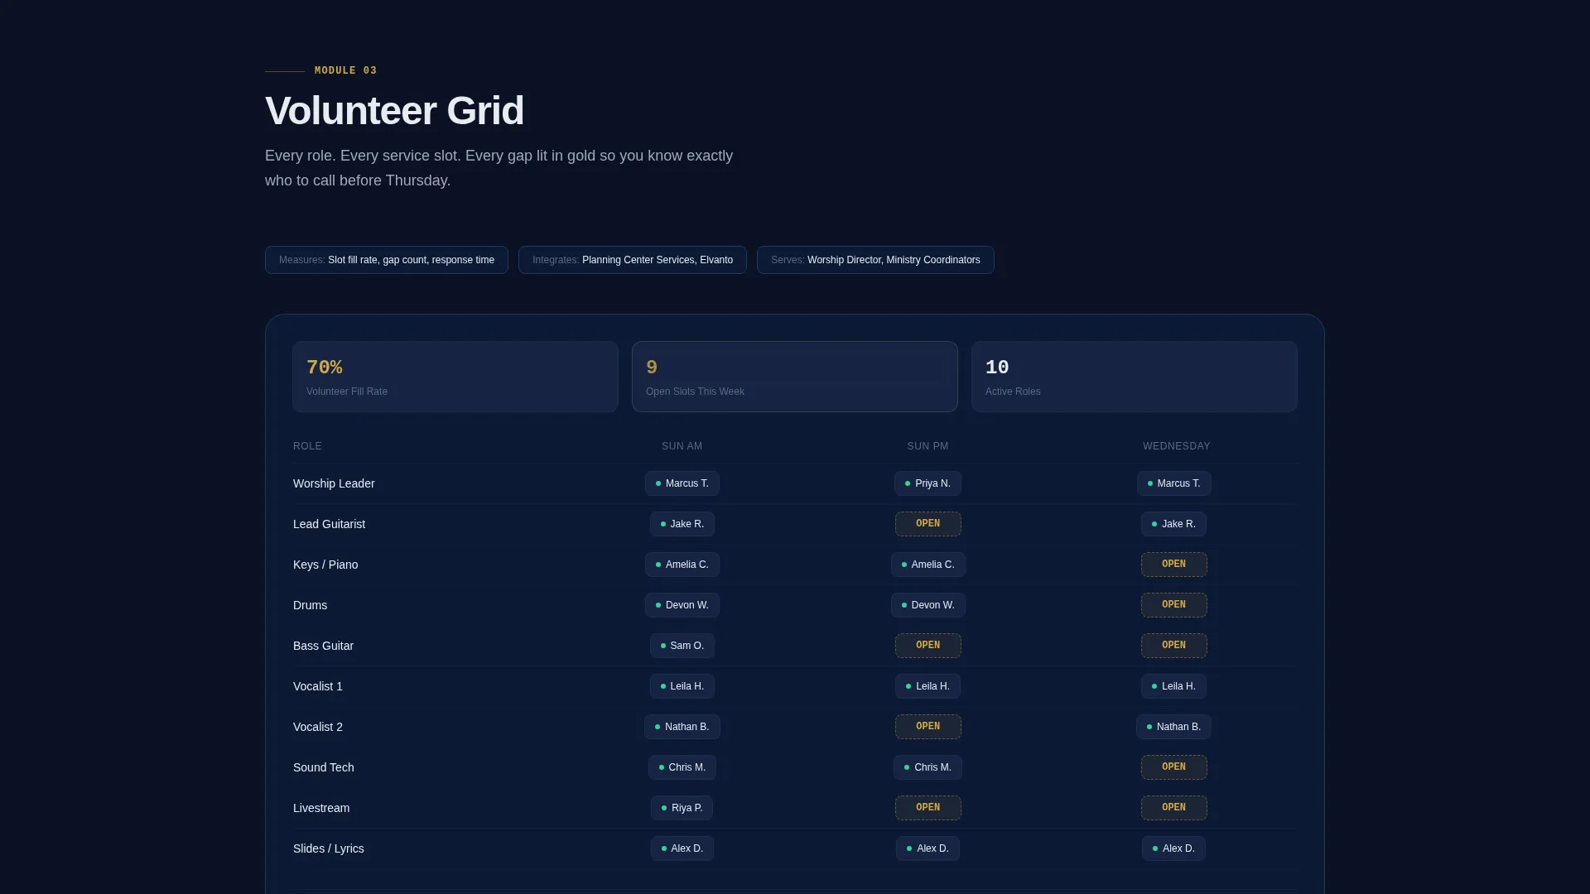The width and height of the screenshot is (1590, 894).
Task: Select the Measures info tag
Action: click(x=387, y=260)
